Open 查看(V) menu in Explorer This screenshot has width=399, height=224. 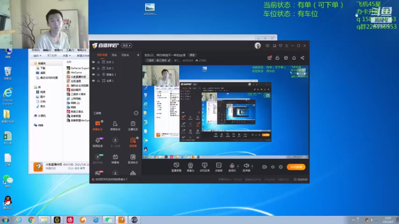coord(58,50)
